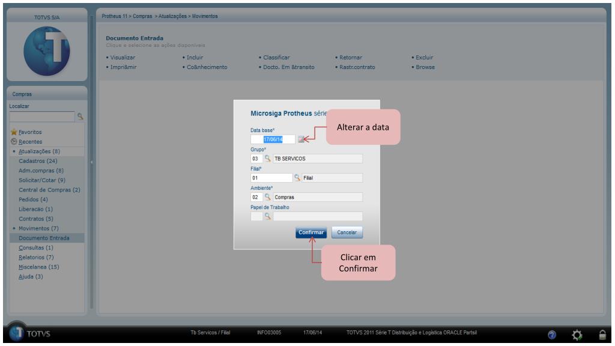This screenshot has width=615, height=346.
Task: Click the Compras ambiente description field
Action: point(318,197)
